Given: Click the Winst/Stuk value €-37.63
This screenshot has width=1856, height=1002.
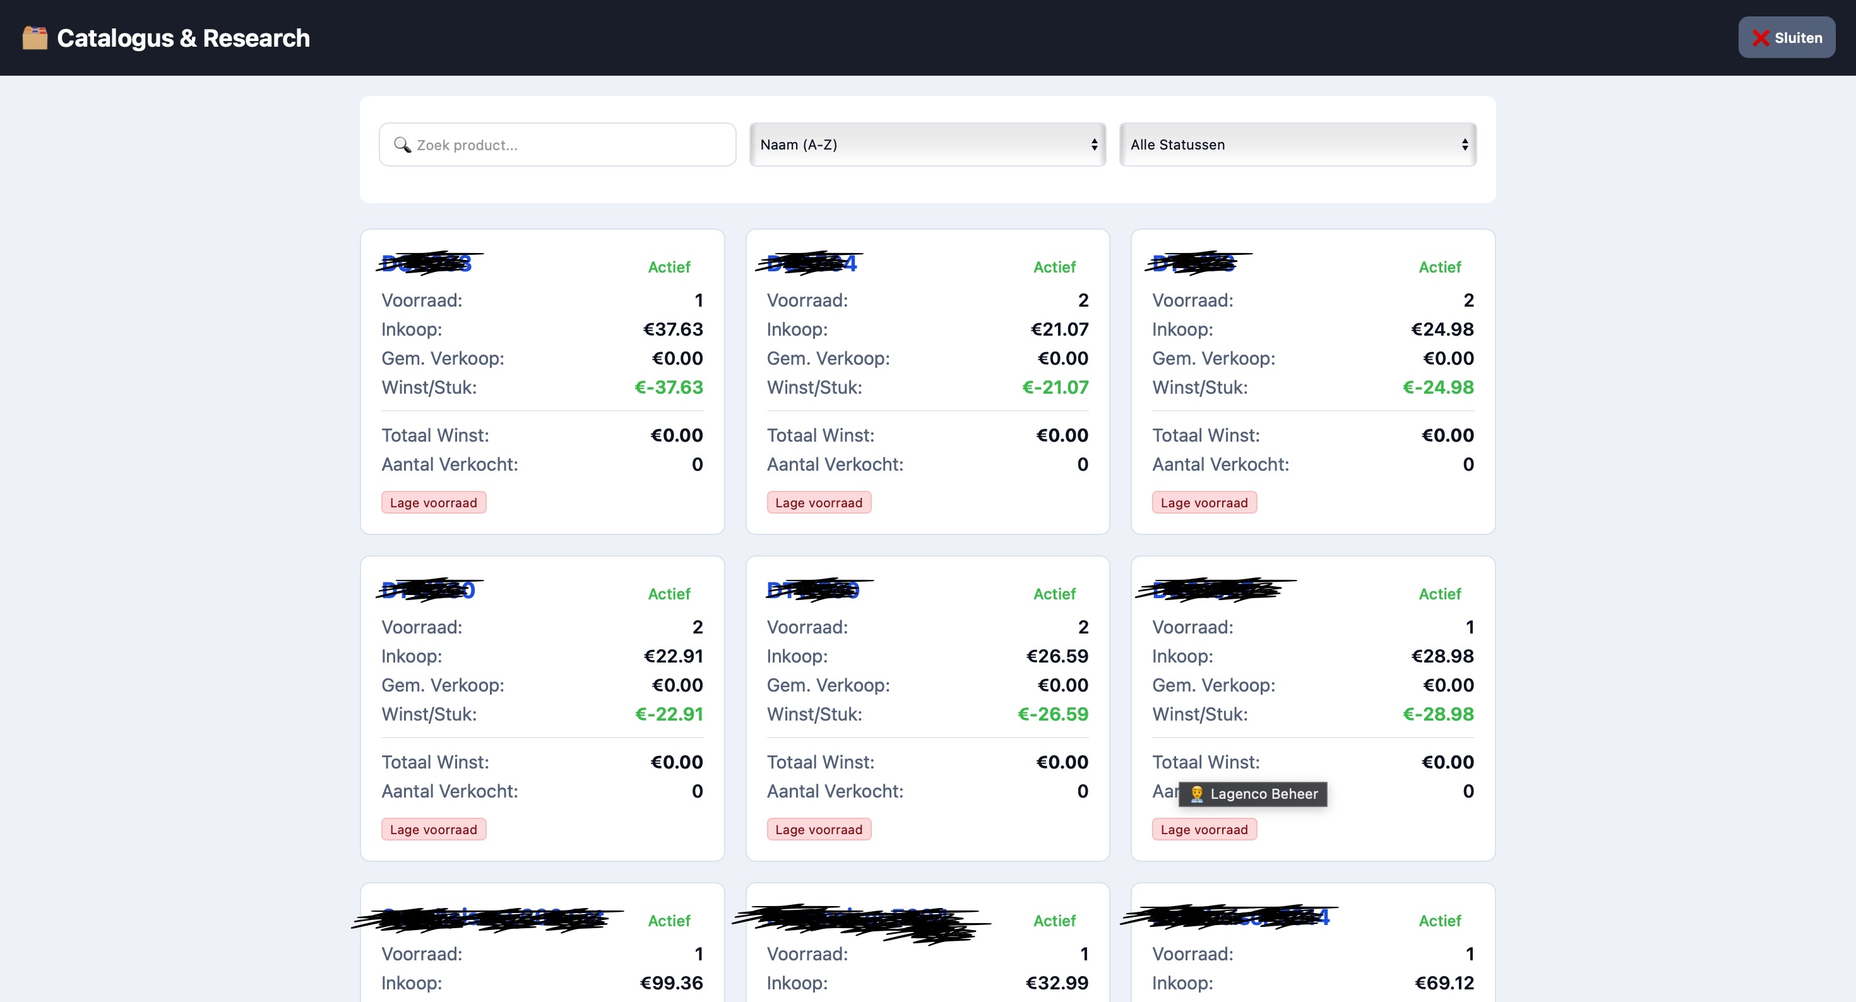Looking at the screenshot, I should 669,387.
